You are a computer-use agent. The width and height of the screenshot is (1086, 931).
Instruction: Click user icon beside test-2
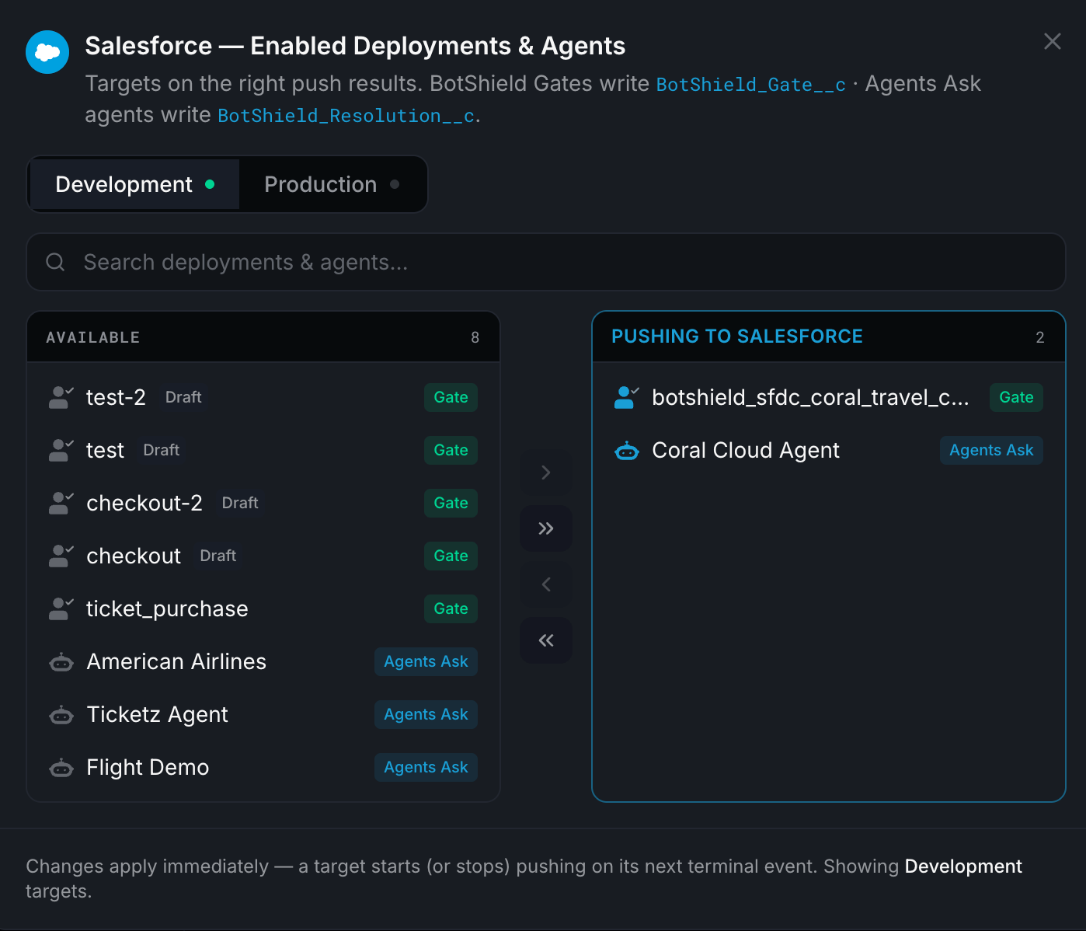(x=61, y=397)
